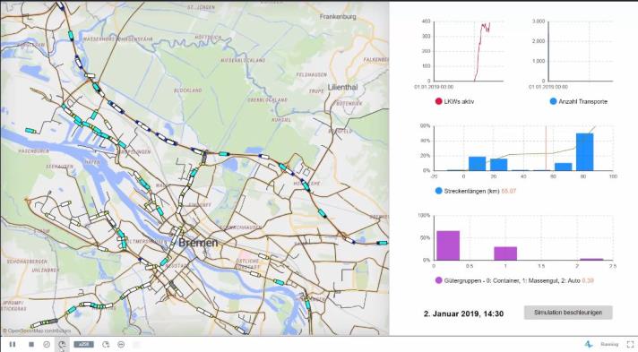
Task: Speed up simulation using the clock icon right of speed display
Action: click(106, 344)
